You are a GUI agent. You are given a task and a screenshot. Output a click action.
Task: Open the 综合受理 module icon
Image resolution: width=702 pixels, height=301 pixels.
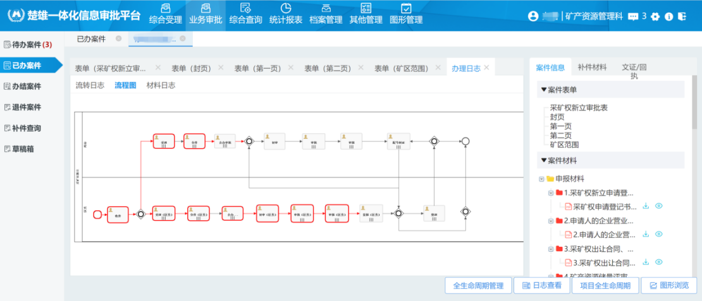(x=165, y=8)
